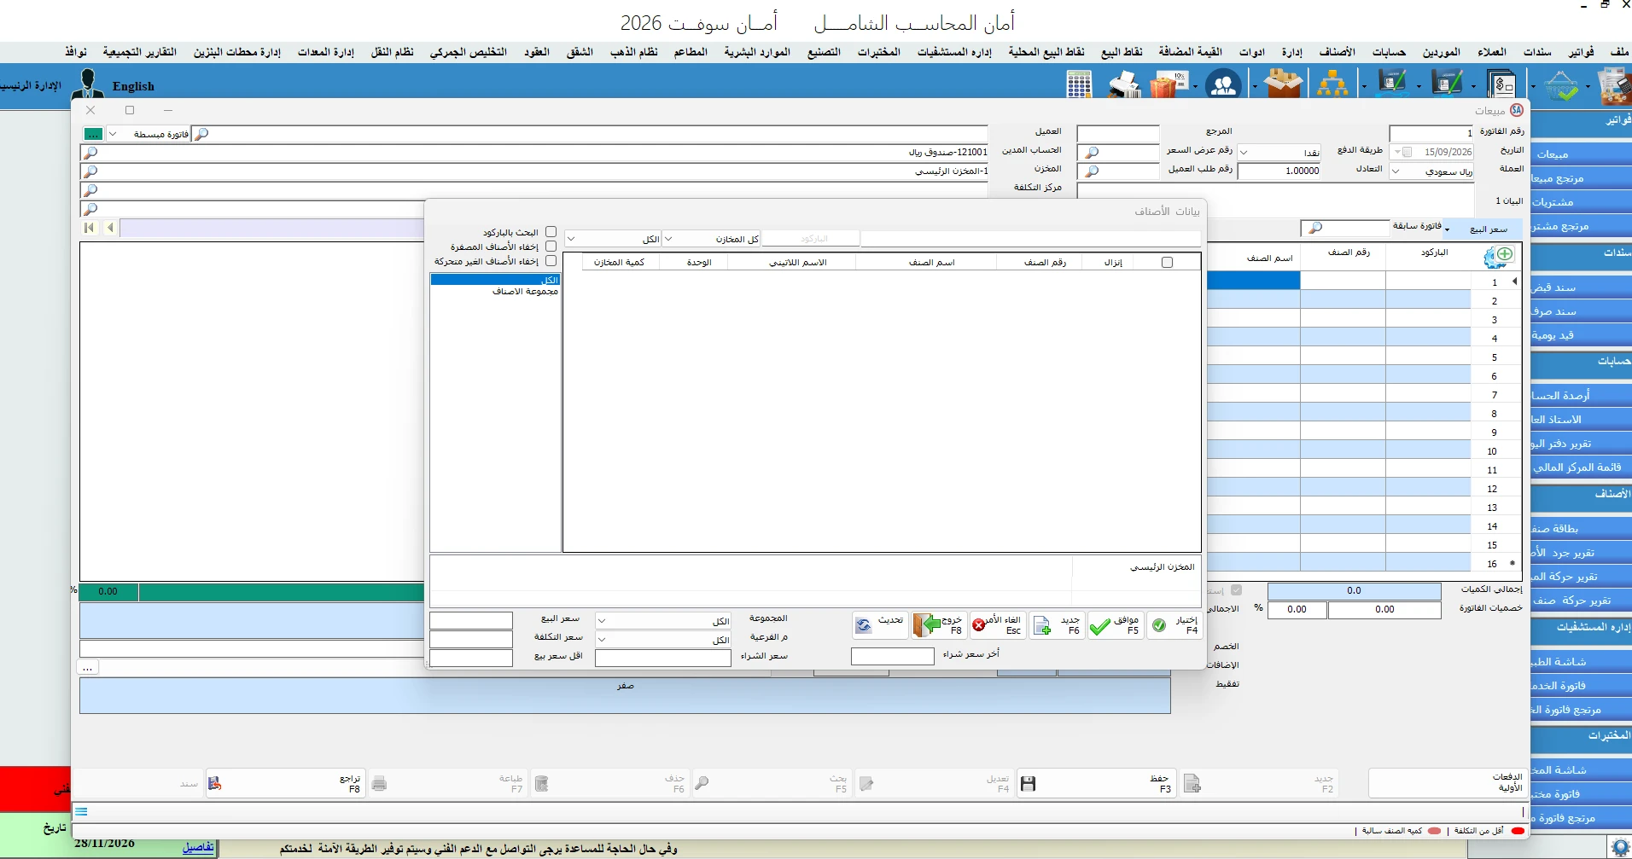Expand the selling price dropdown arrow

pyautogui.click(x=1448, y=228)
